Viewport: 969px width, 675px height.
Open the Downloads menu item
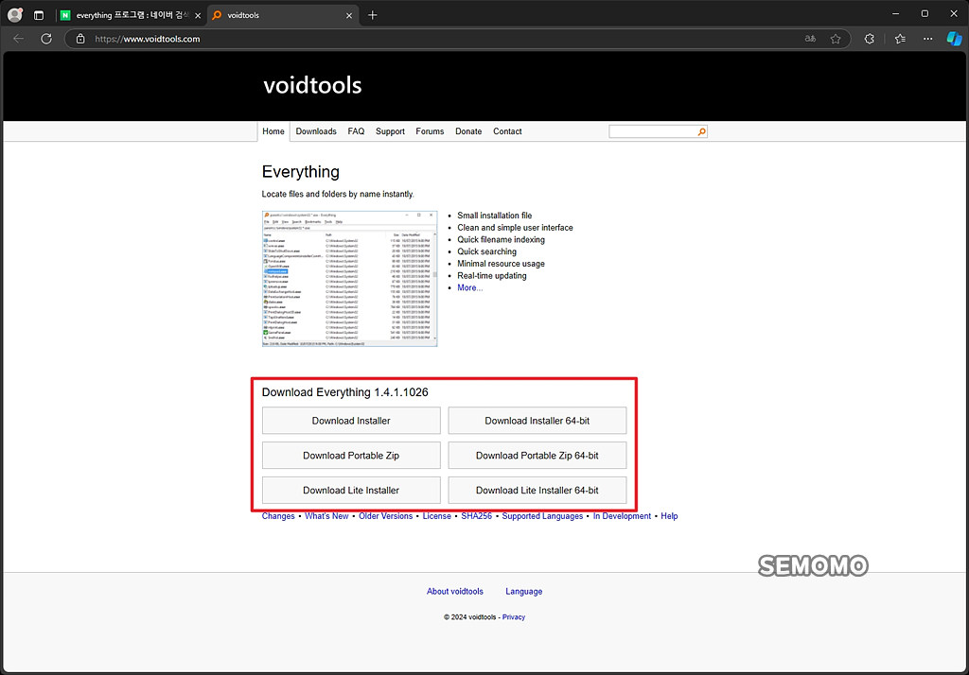coord(316,131)
